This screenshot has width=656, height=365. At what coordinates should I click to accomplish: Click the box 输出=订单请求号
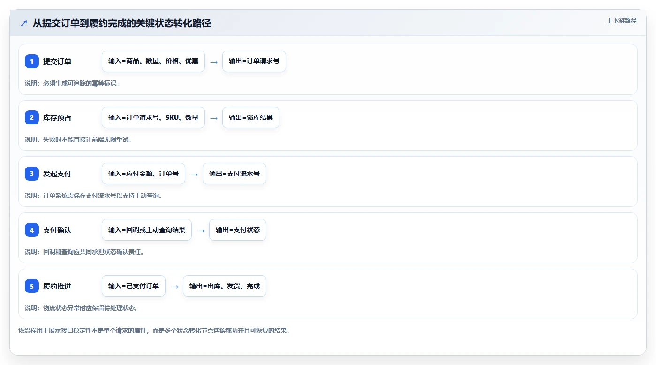(254, 61)
